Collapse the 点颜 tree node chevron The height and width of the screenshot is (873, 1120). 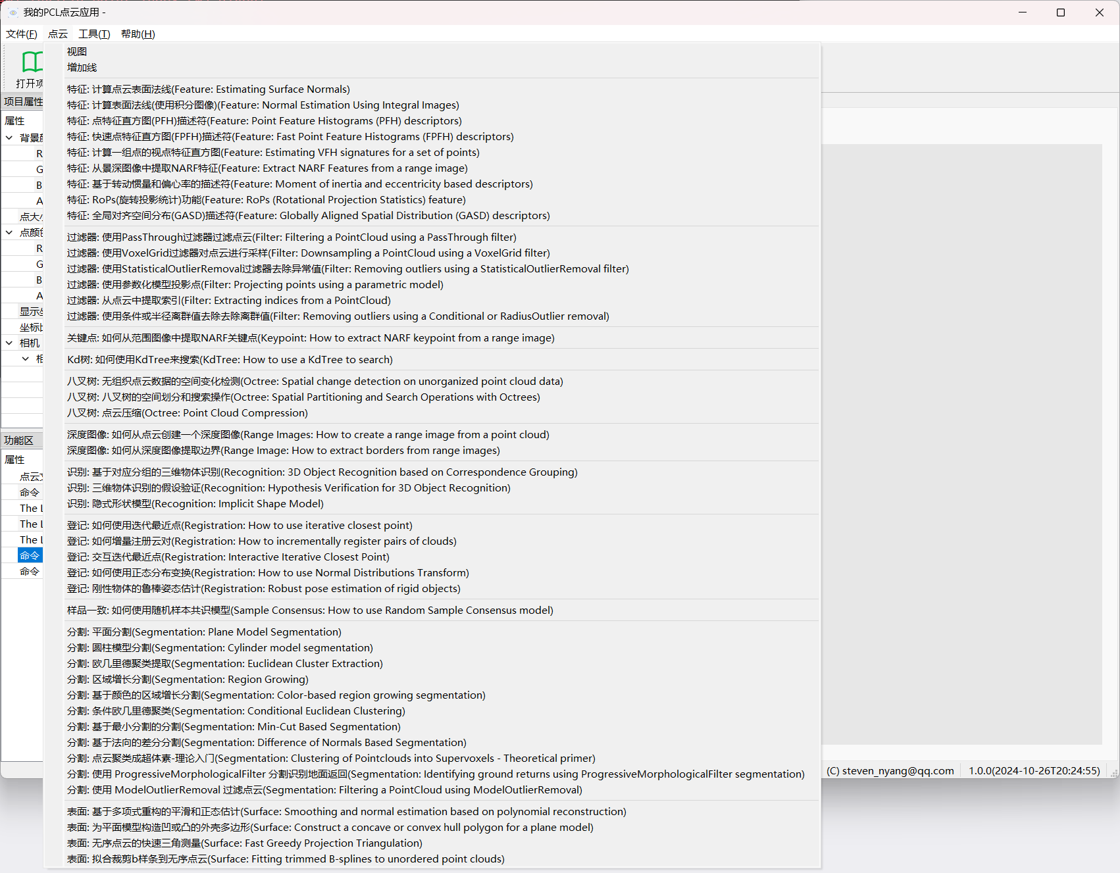tap(9, 232)
